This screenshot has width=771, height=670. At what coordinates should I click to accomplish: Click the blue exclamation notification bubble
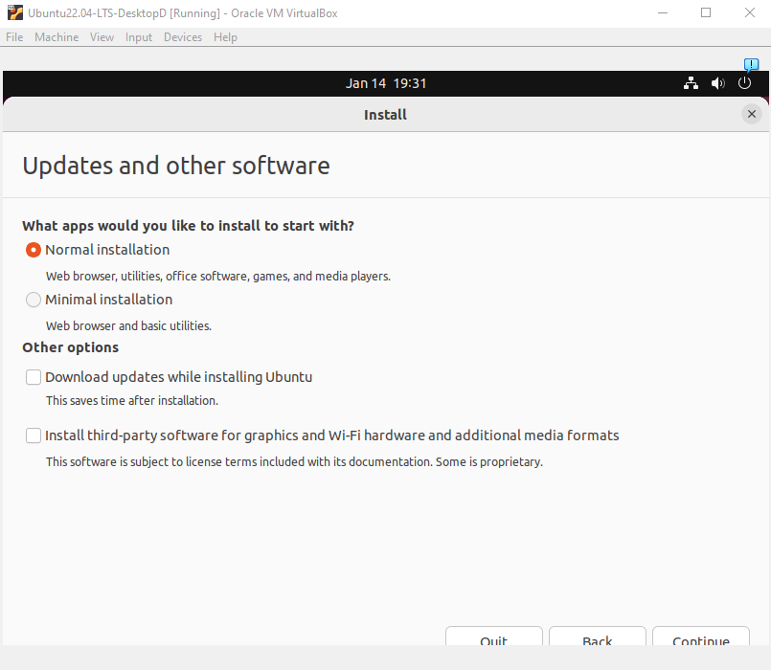[x=751, y=64]
